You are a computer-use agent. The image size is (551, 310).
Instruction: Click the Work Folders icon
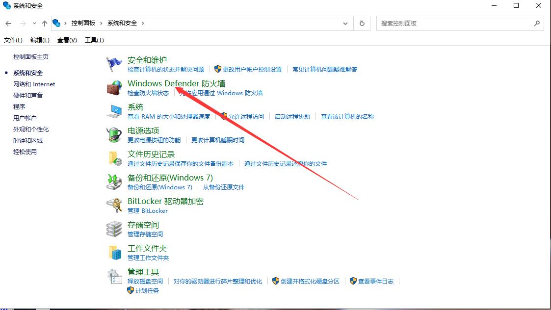coord(114,252)
